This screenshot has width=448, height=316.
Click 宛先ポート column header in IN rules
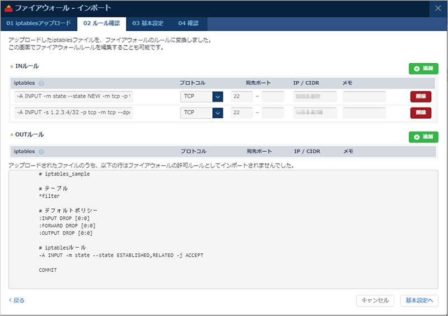(258, 83)
